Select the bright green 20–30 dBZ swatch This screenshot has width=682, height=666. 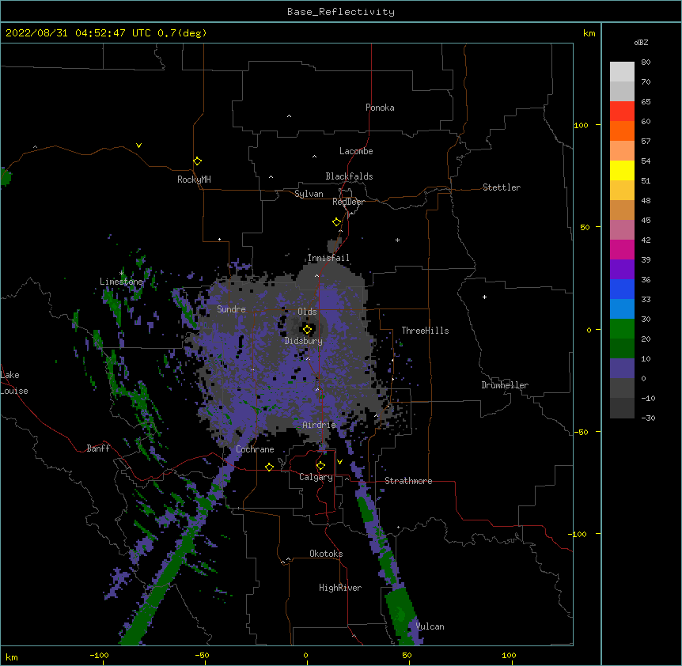(x=622, y=329)
